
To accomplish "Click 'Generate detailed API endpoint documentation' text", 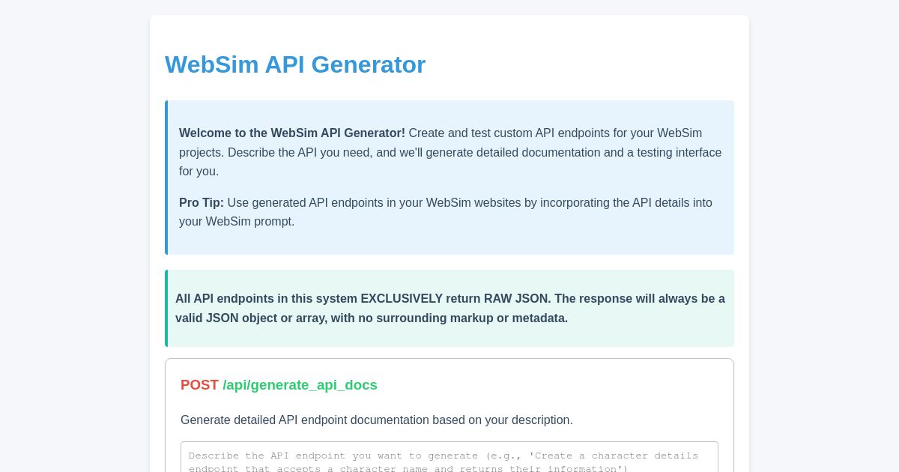I will coord(376,420).
